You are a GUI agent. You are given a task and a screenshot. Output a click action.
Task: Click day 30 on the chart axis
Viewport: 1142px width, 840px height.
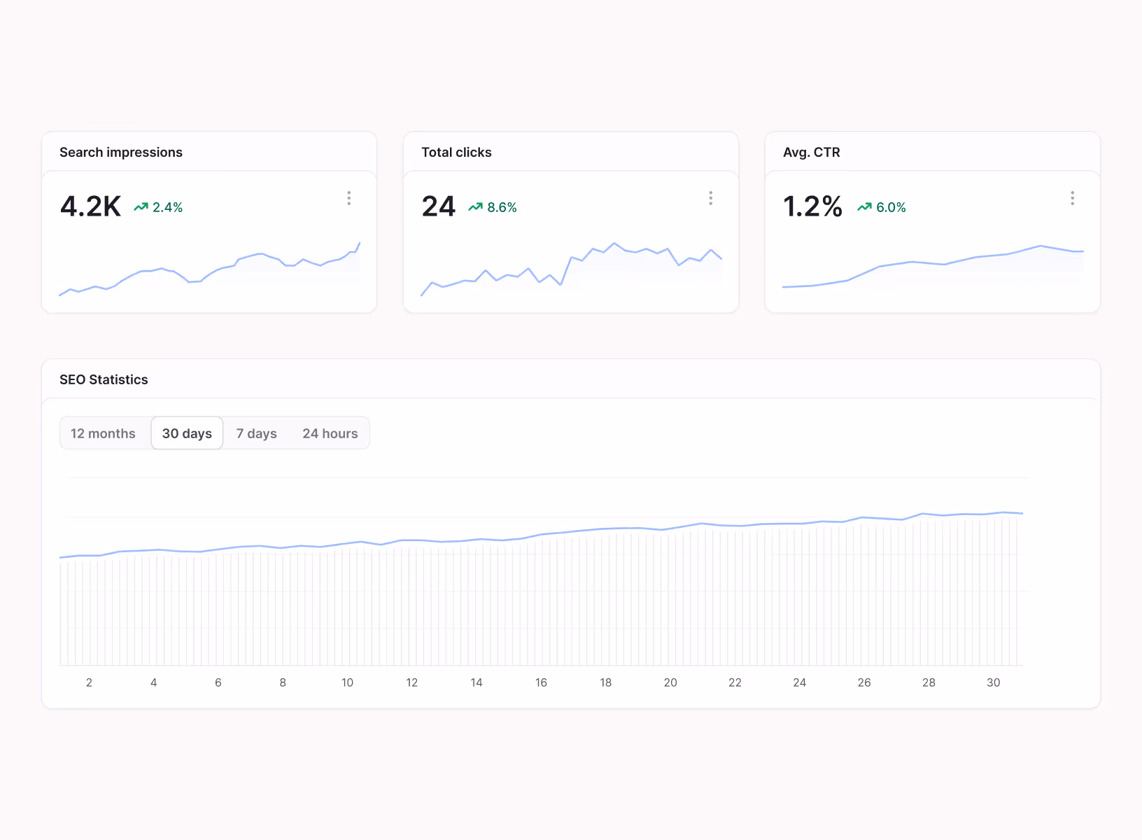(993, 682)
